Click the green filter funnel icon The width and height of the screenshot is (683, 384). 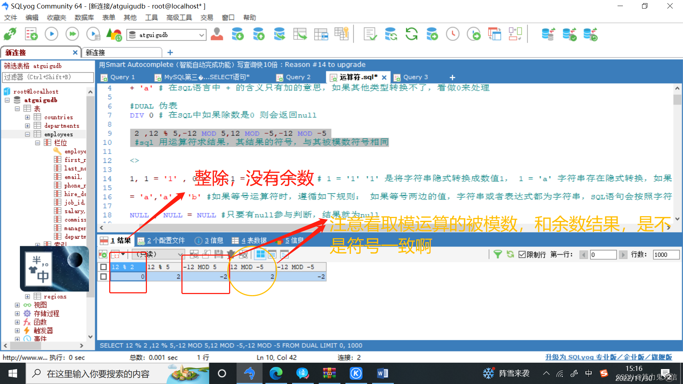pyautogui.click(x=498, y=254)
